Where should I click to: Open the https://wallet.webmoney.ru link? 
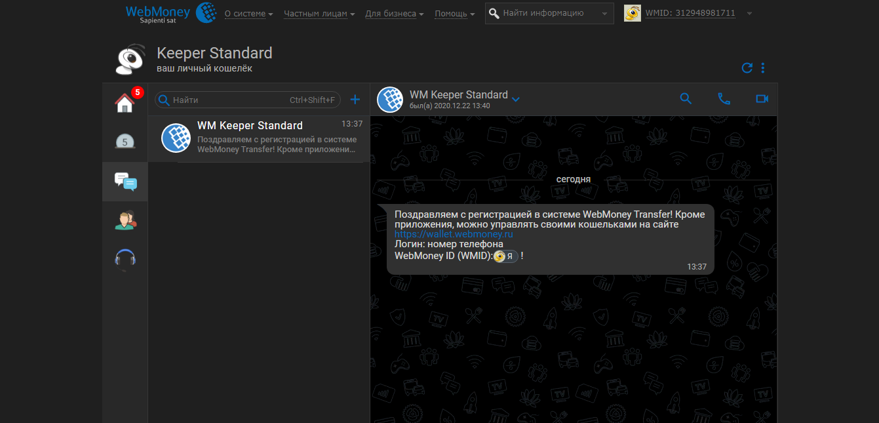pos(454,233)
